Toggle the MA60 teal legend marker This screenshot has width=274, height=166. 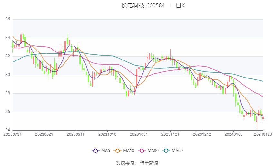point(166,151)
